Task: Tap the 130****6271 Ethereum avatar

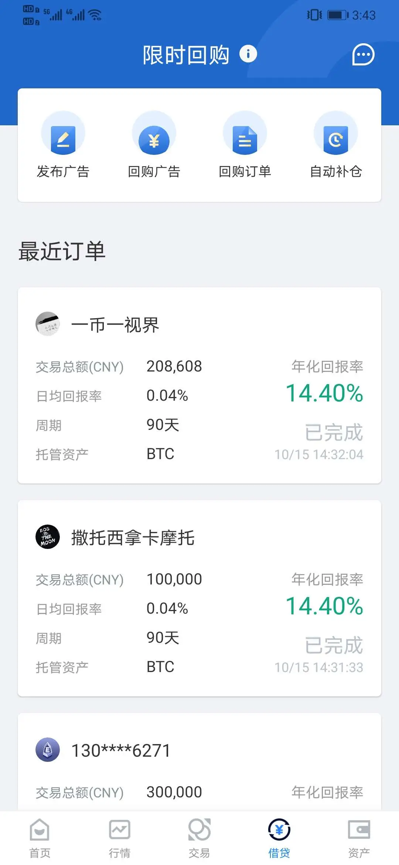Action: coord(48,750)
